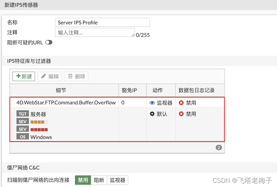Click the trash icon on the 删除 button

coord(70,76)
